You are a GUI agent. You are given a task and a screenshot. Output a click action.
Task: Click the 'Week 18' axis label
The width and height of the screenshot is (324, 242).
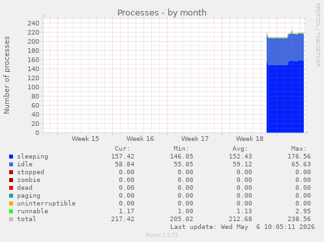pos(250,139)
